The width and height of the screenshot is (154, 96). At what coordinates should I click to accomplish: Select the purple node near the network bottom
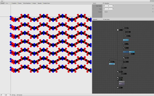click(x=122, y=84)
